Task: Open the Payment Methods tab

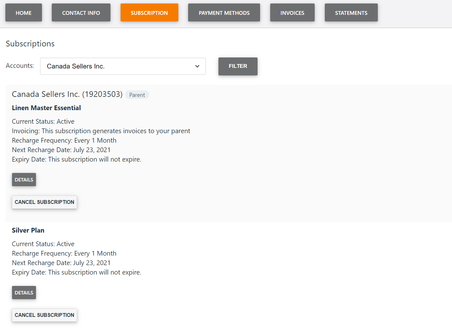Action: (x=224, y=13)
